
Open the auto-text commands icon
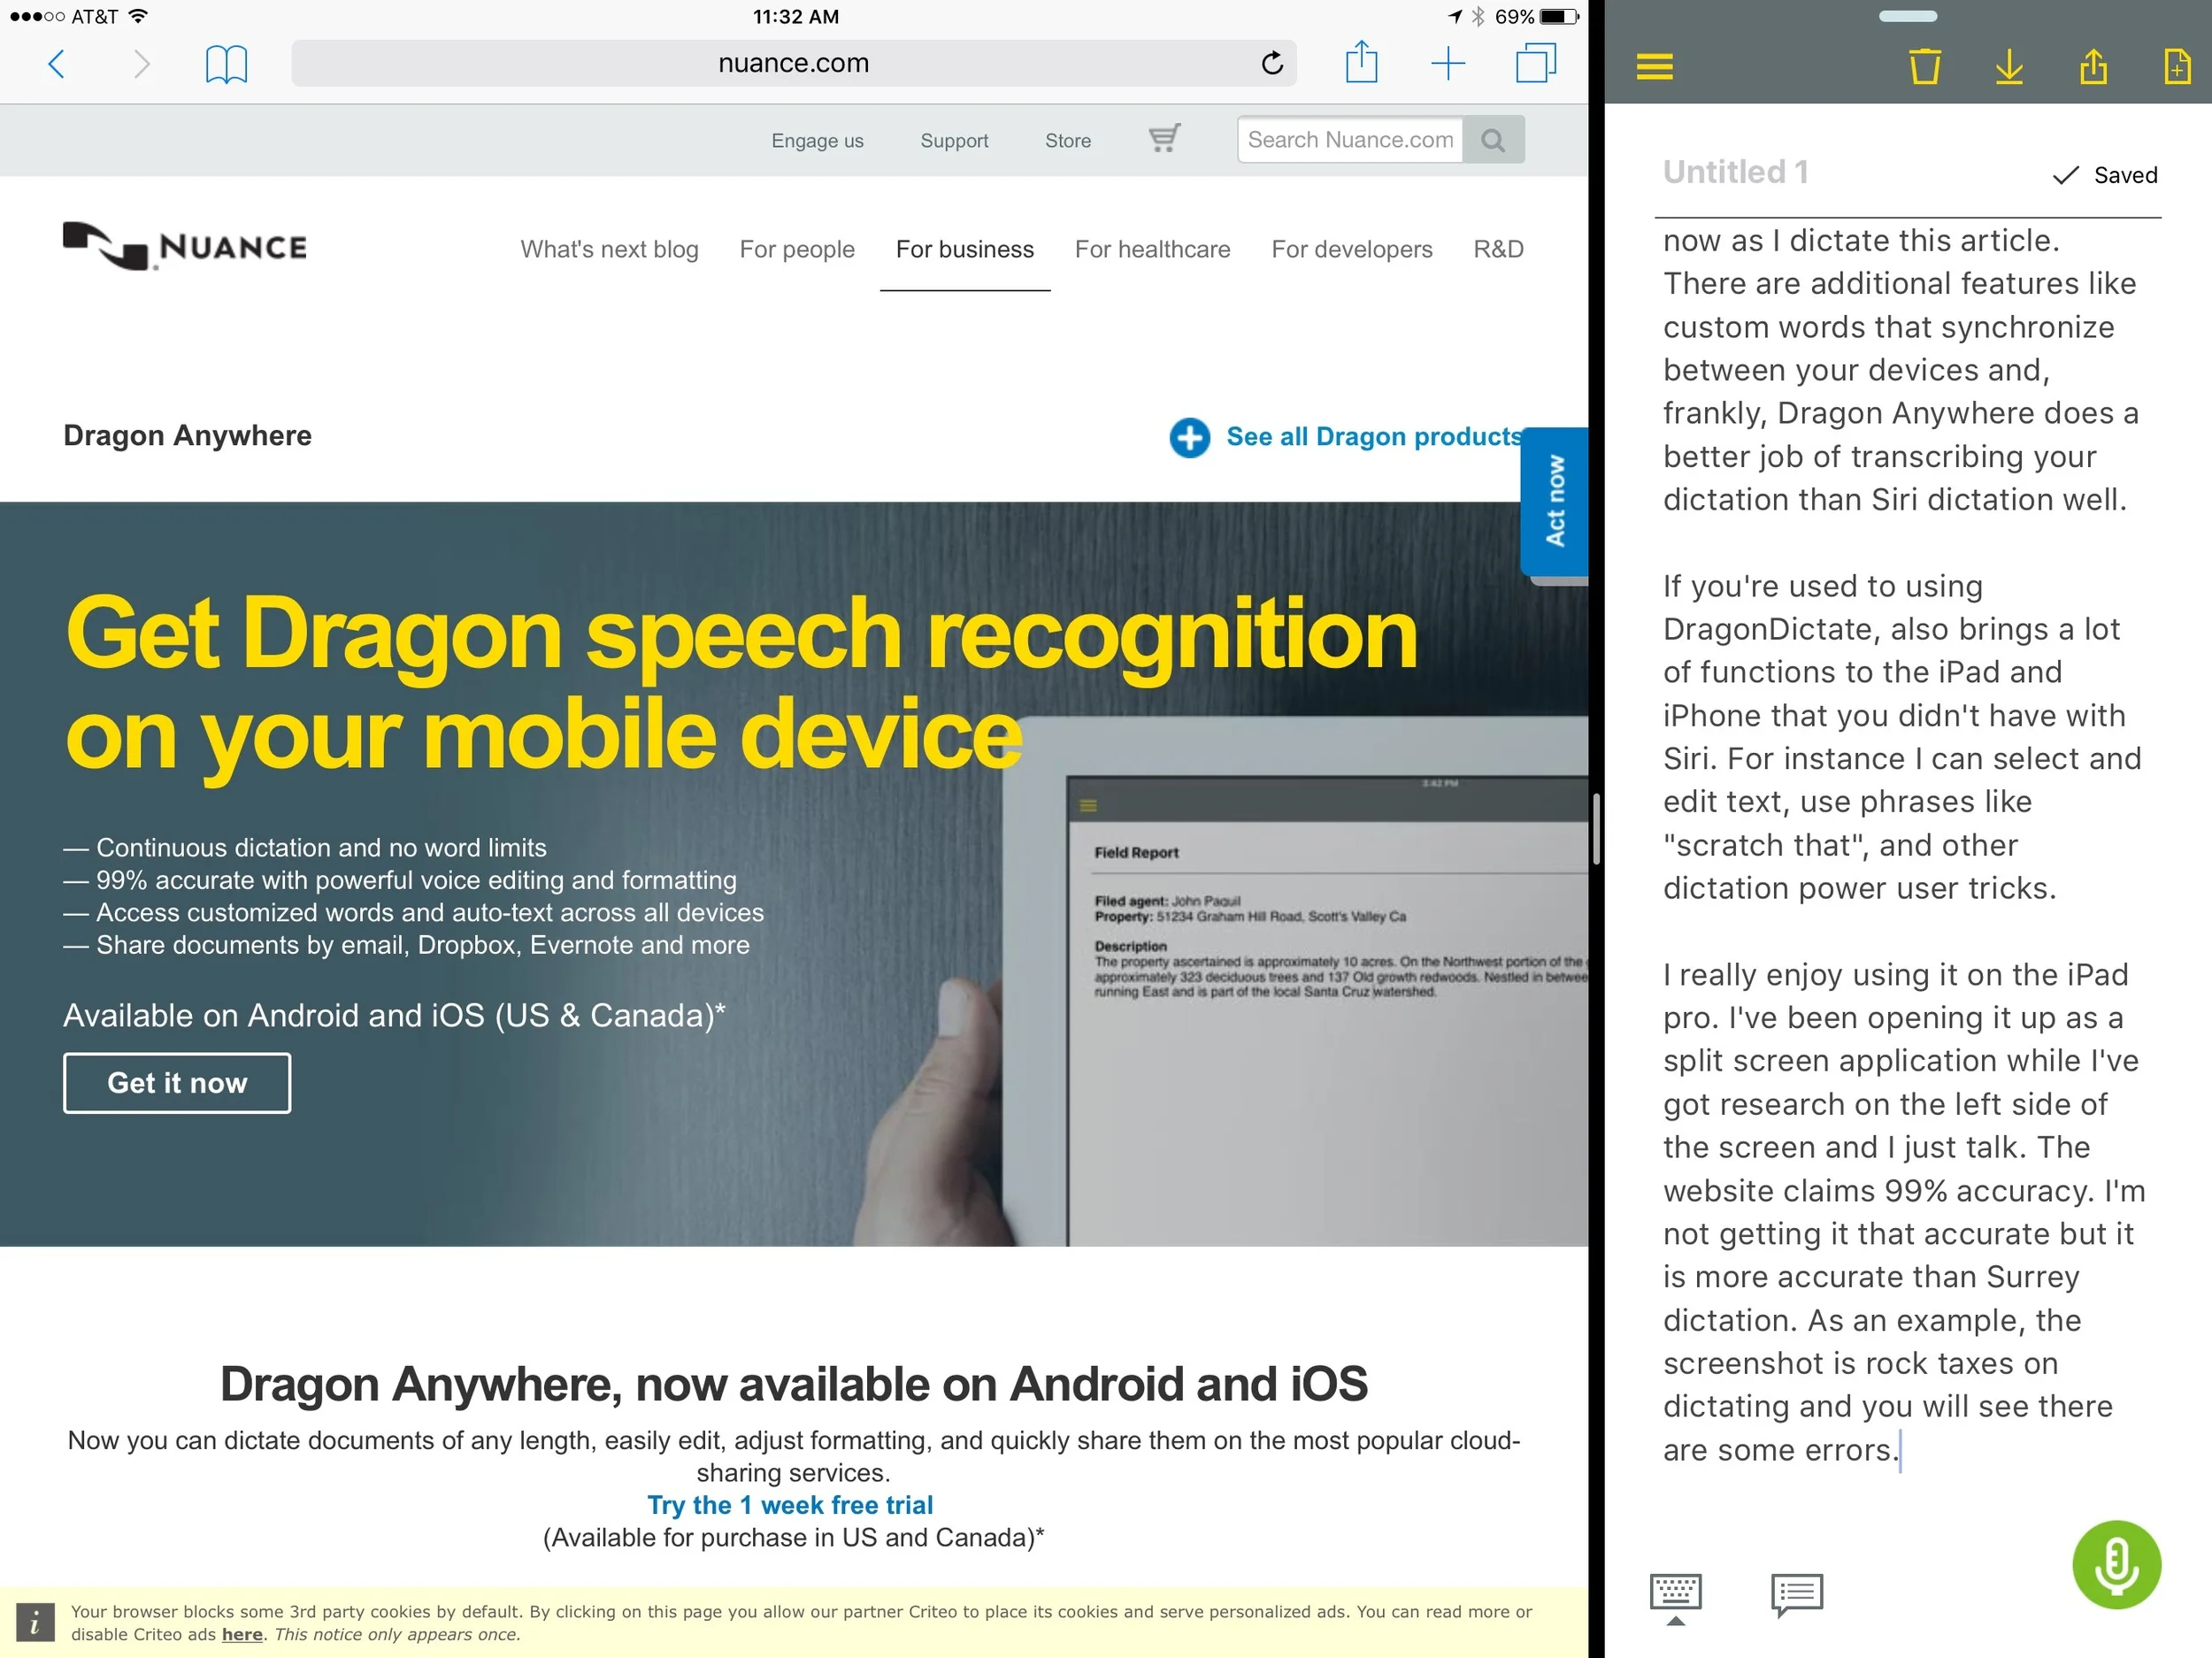pyautogui.click(x=1796, y=1595)
